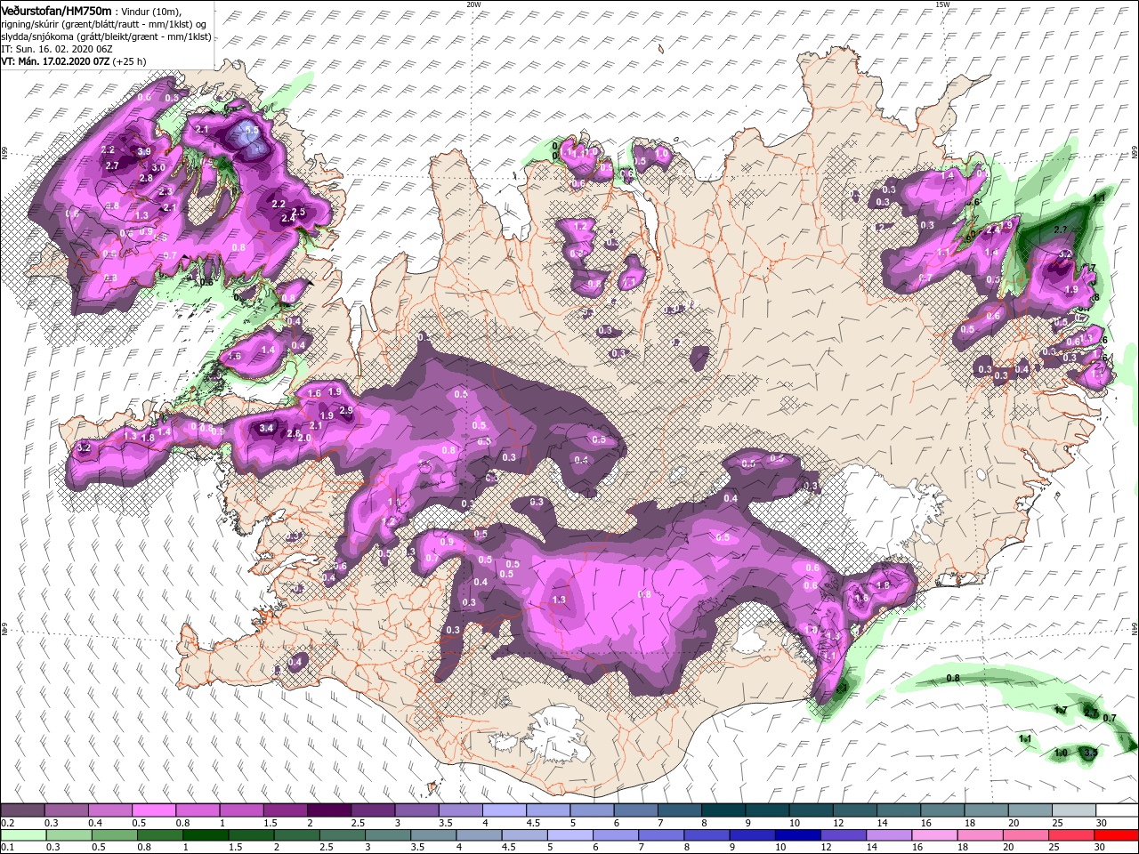Click the 15W longitude label

(x=942, y=4)
